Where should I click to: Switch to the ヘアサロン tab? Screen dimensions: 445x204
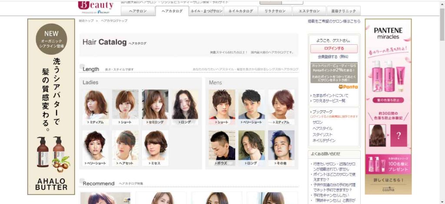click(138, 11)
